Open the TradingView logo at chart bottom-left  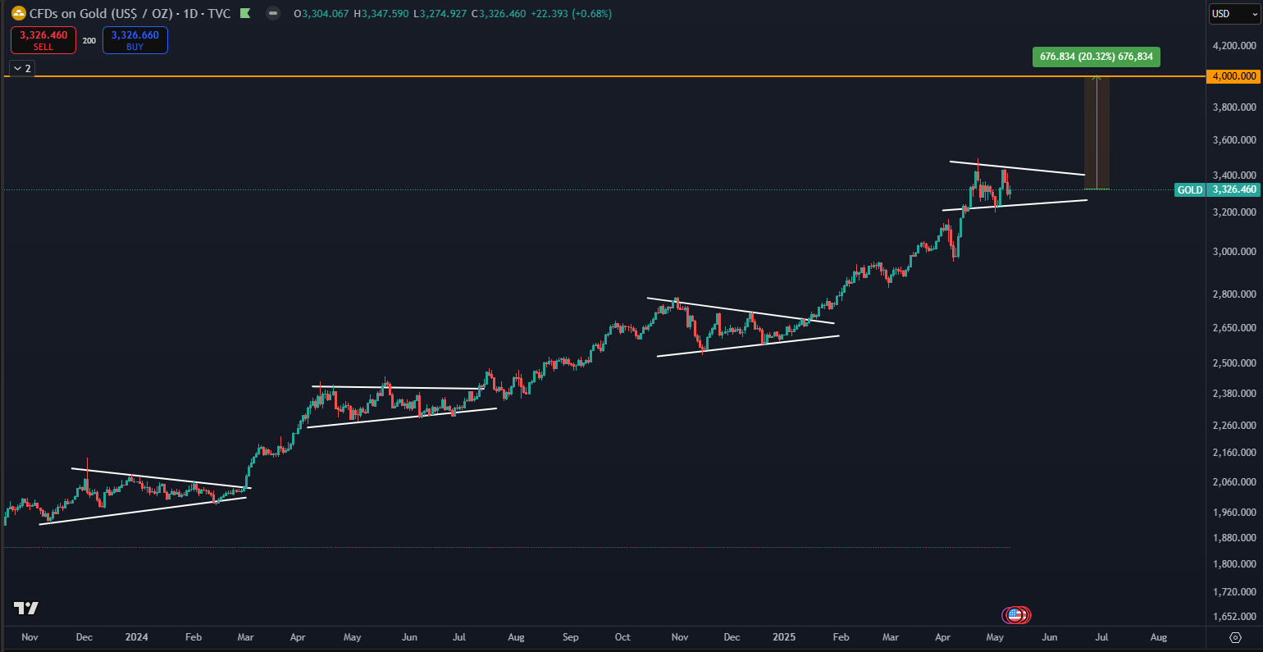pyautogui.click(x=26, y=608)
